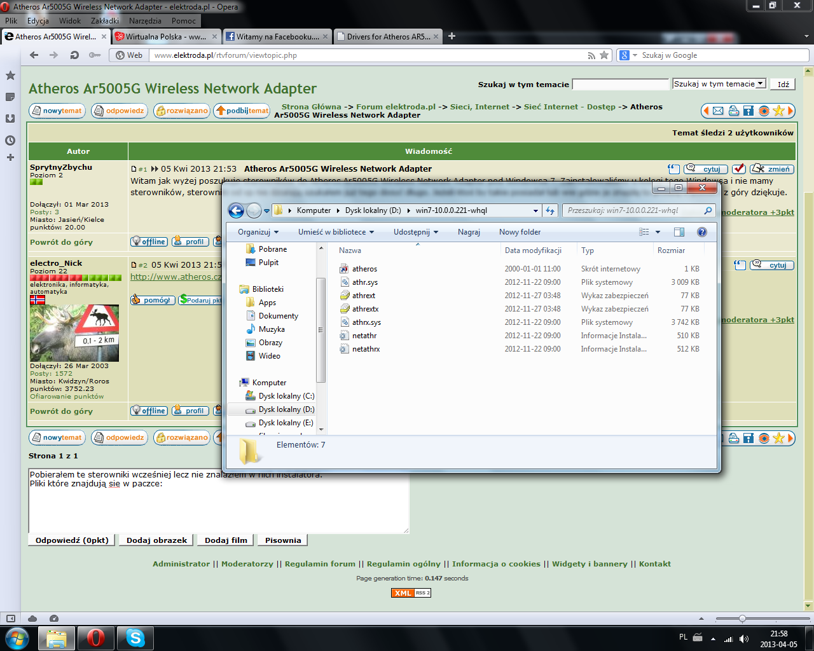This screenshot has width=814, height=651.
Task: Switch to Wirtualna Polska tab
Action: [166, 37]
